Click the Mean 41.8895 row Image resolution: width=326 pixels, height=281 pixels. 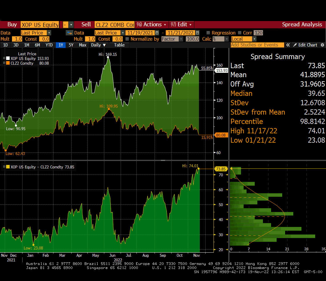point(278,75)
